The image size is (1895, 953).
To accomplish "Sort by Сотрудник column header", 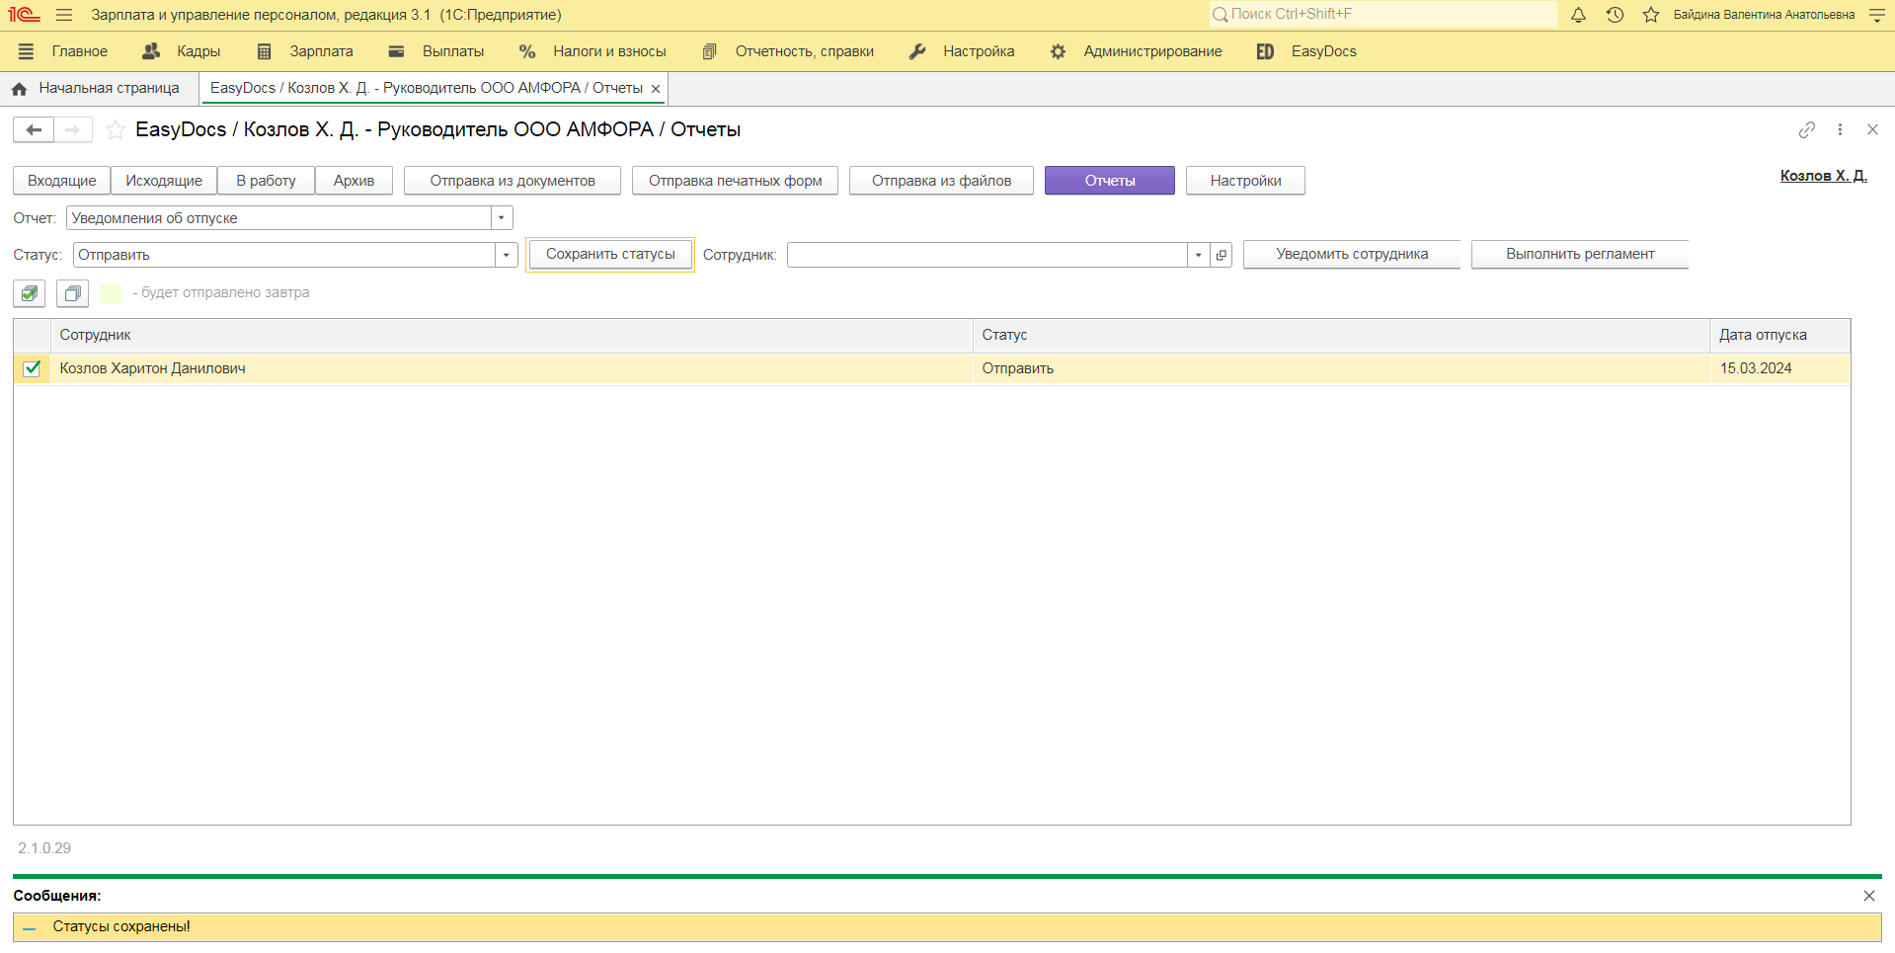I will [x=512, y=336].
